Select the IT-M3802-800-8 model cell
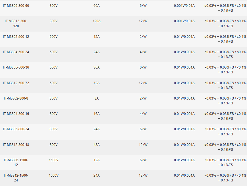This screenshot has width=247, height=186. pos(16,98)
